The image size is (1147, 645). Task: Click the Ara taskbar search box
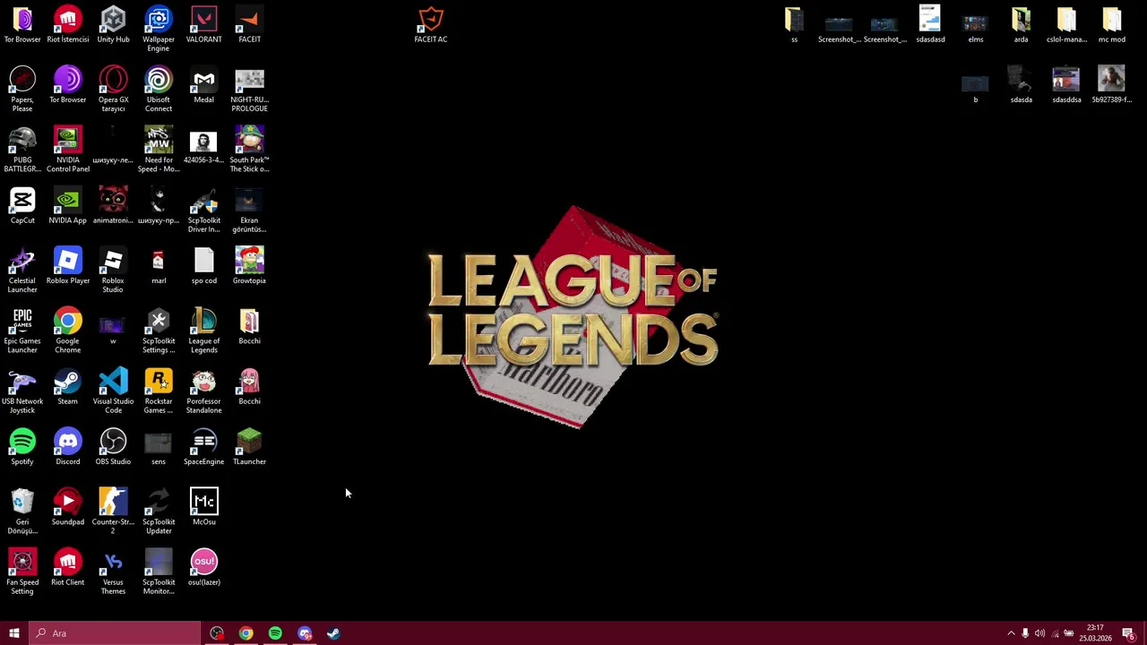point(115,633)
